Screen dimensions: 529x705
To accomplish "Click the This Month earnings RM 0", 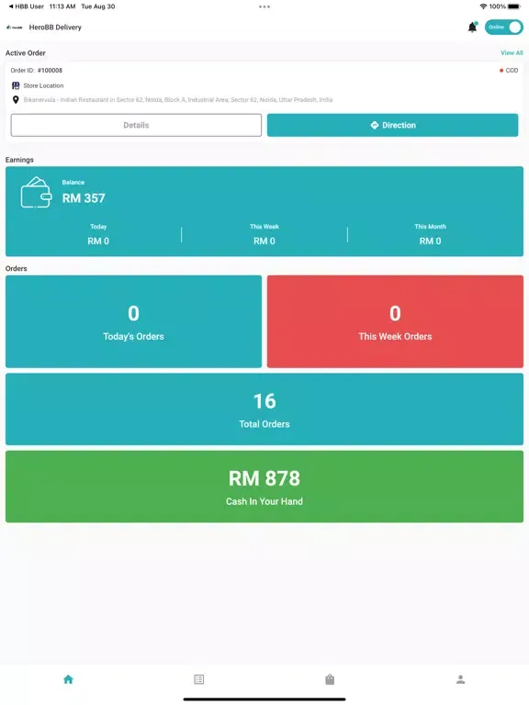I will 431,241.
